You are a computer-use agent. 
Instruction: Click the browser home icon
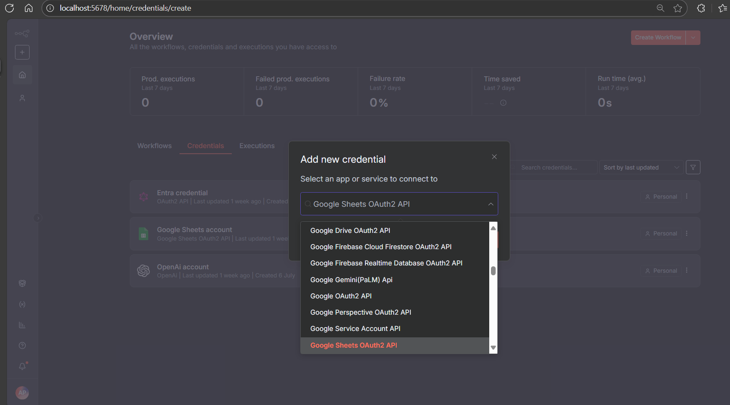(29, 8)
